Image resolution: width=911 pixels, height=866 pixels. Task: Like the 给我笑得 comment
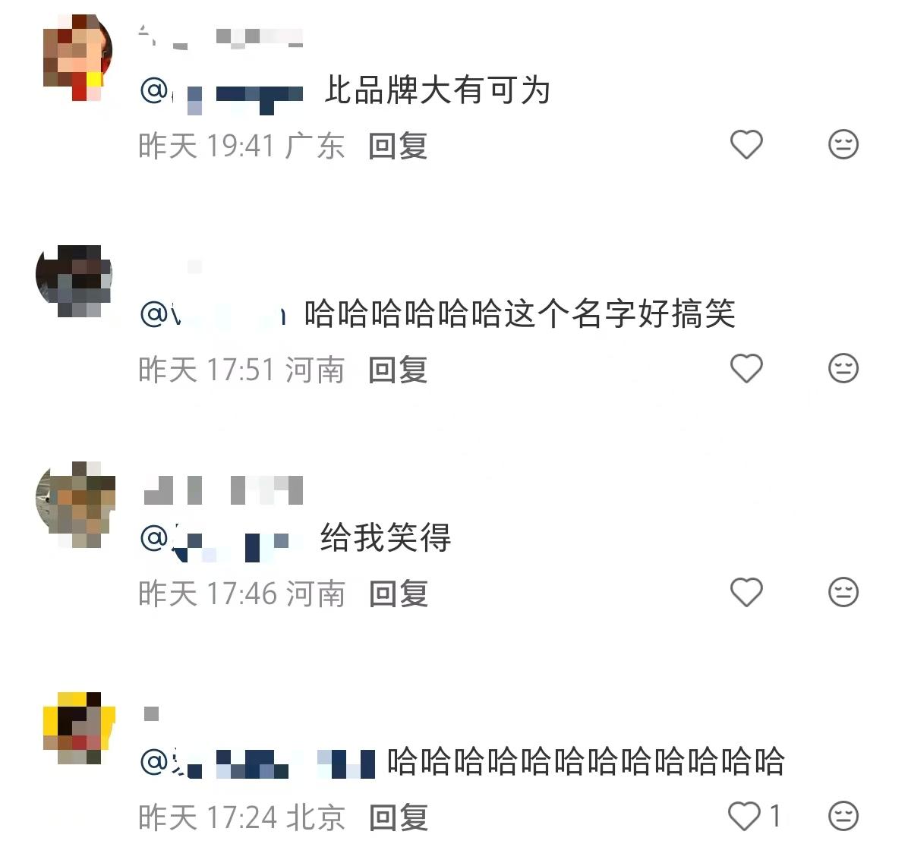point(746,592)
